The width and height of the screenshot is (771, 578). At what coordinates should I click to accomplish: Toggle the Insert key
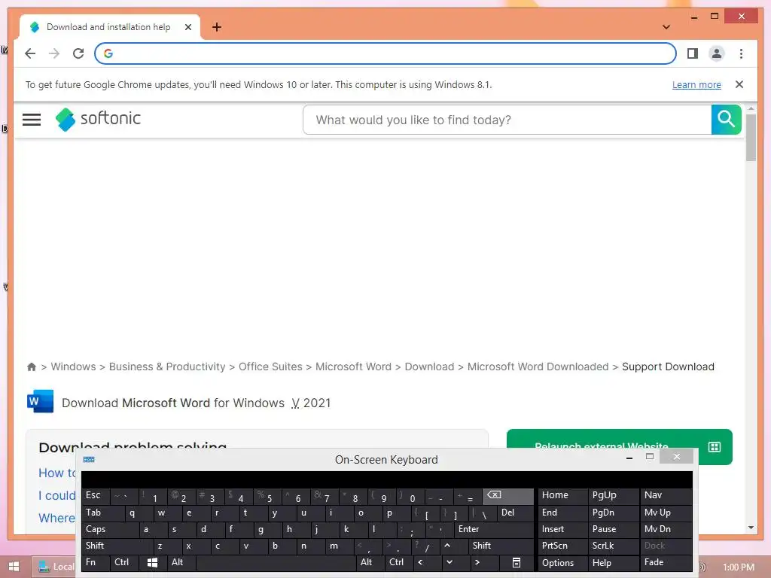point(562,529)
